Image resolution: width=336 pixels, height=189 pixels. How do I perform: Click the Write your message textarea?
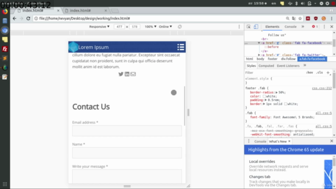tap(127, 176)
